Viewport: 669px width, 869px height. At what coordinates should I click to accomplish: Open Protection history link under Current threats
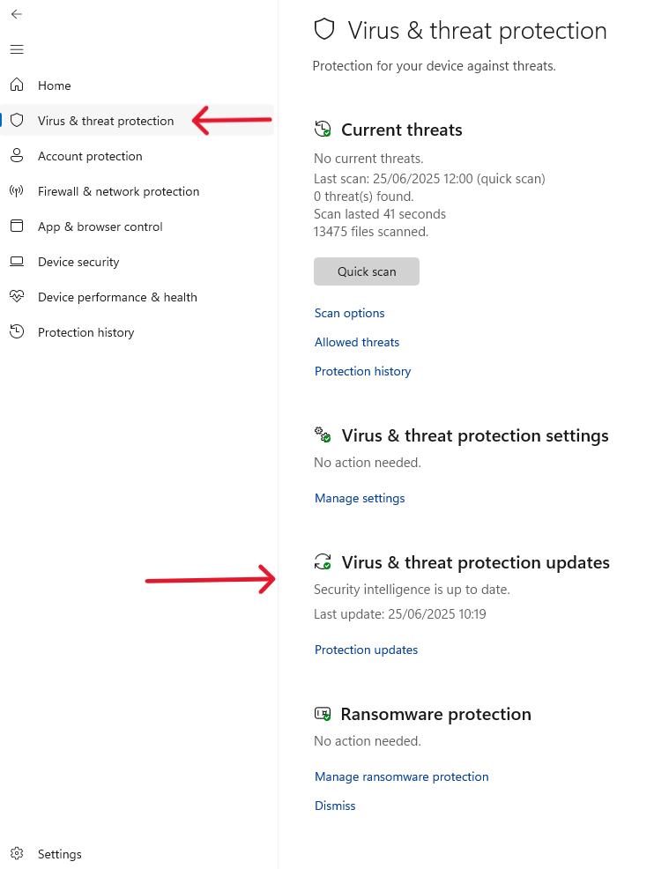[363, 371]
